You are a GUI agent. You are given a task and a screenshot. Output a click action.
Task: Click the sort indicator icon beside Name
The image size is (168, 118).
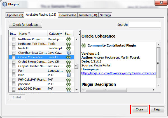pyautogui.click(x=29, y=34)
